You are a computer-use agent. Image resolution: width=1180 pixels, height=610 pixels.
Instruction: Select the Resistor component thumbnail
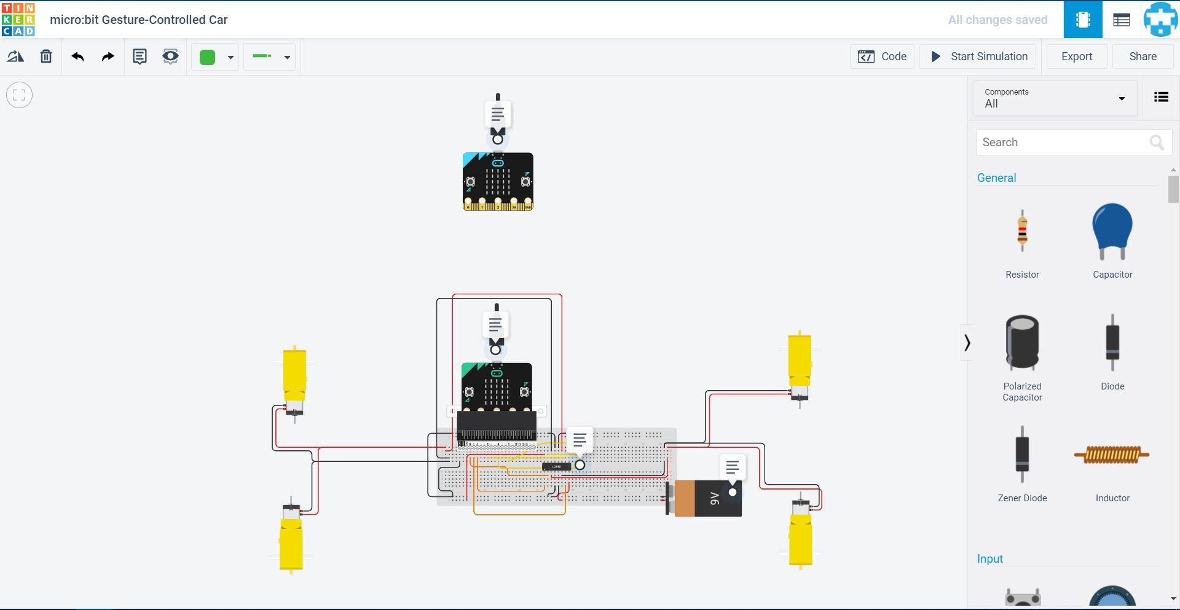1021,232
